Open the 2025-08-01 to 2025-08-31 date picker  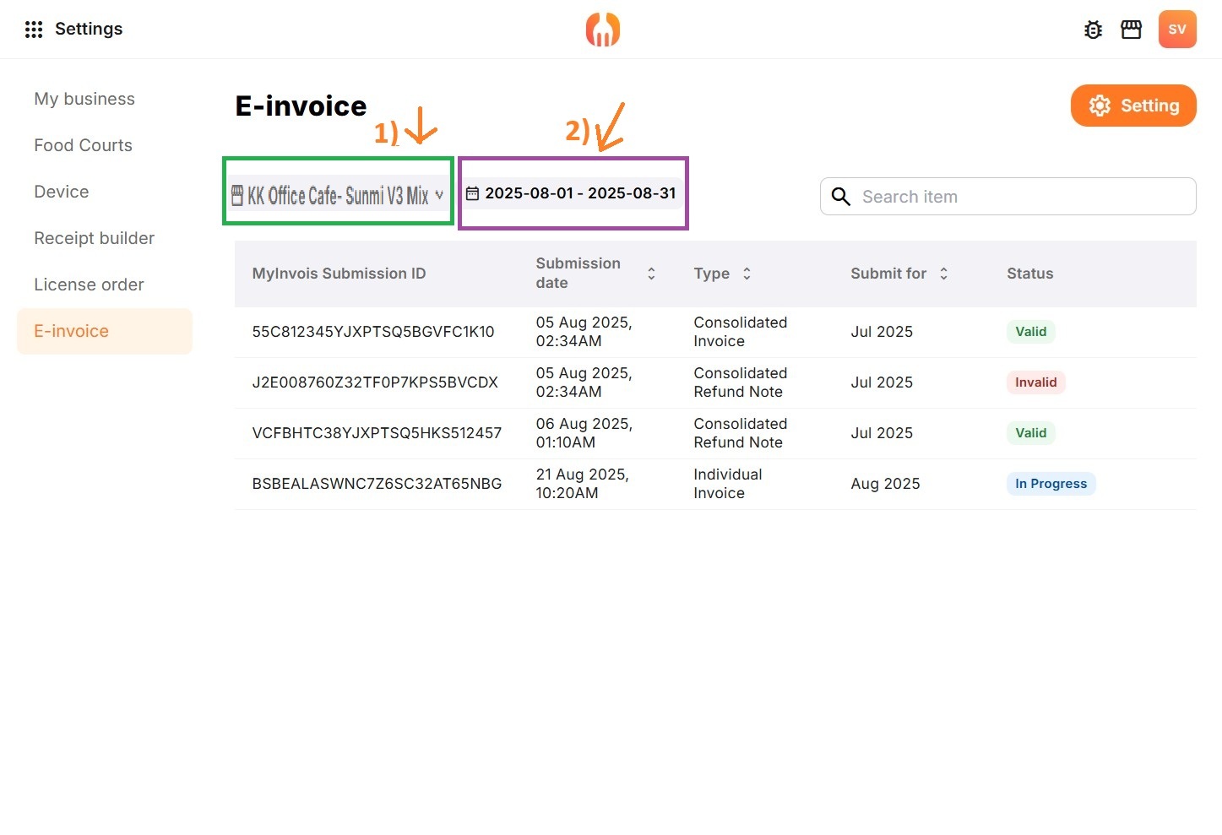click(579, 193)
